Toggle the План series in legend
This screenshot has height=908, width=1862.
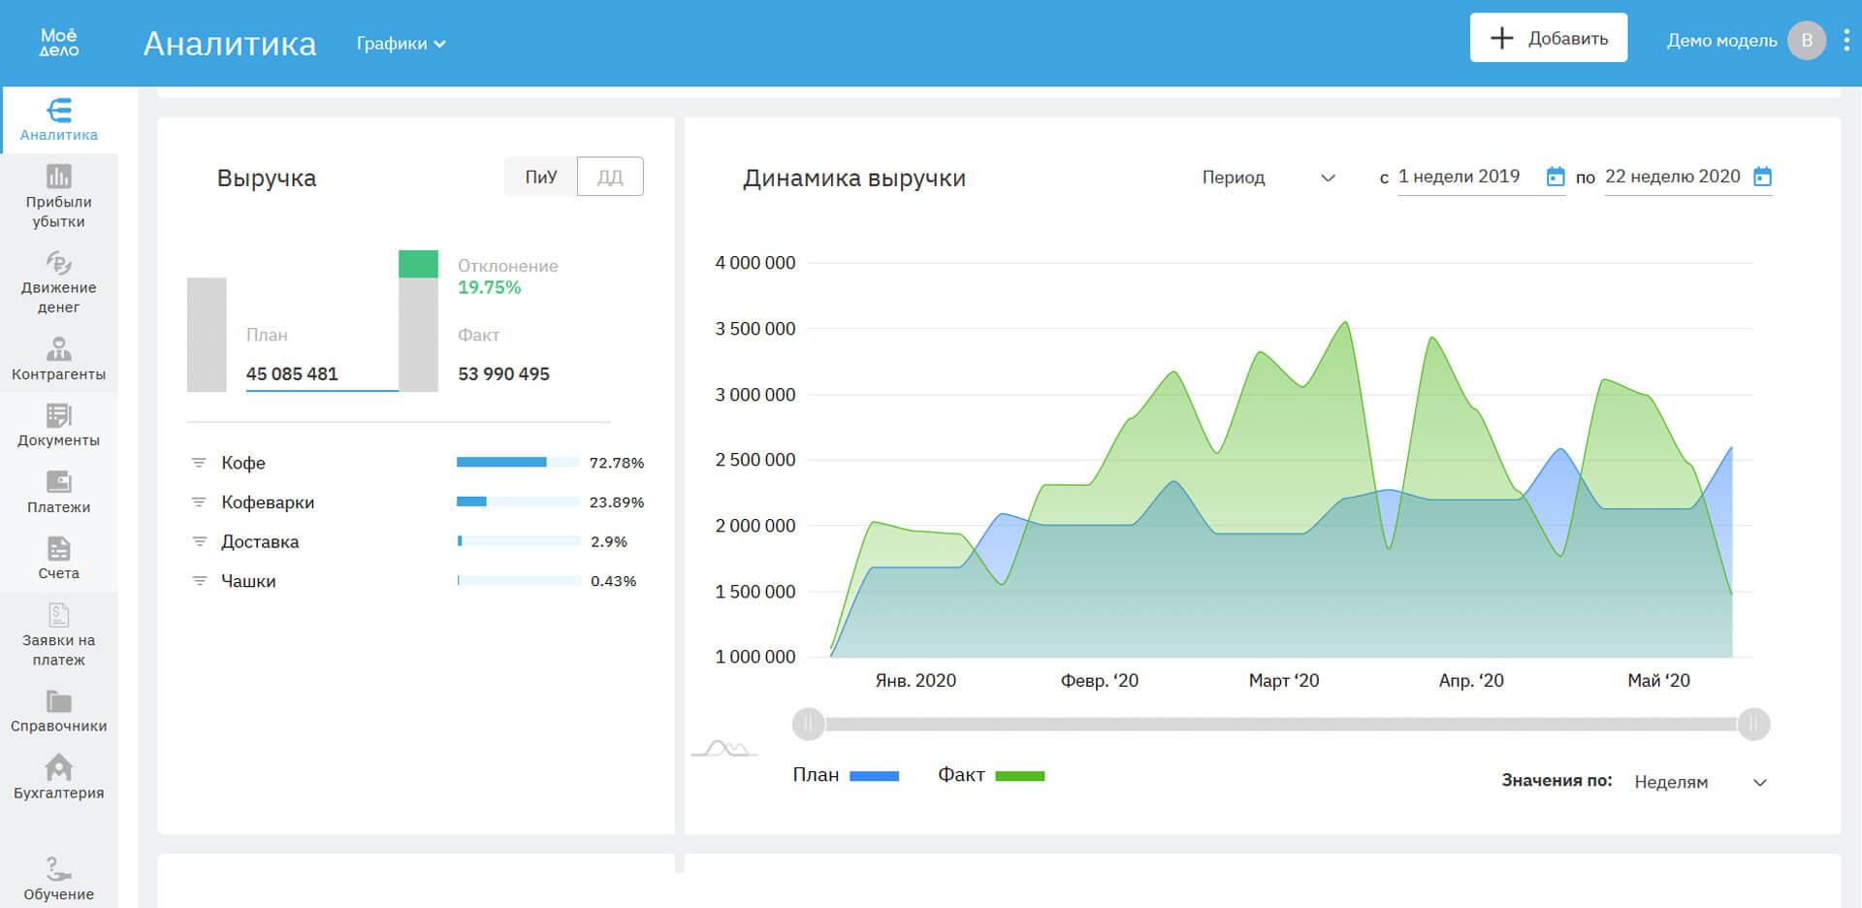[846, 775]
